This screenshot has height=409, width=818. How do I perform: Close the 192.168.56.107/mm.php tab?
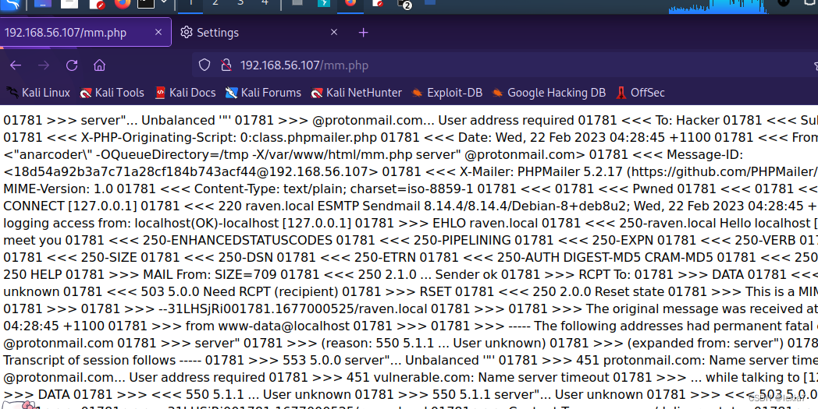click(158, 32)
